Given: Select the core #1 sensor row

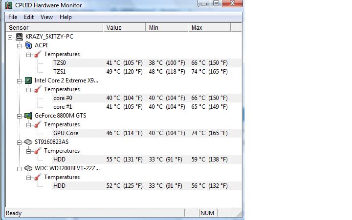Looking at the screenshot, I should point(147,107).
